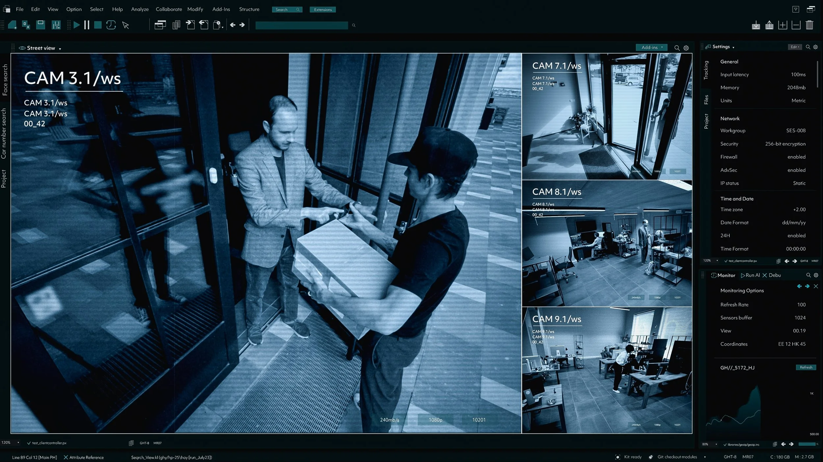Viewport: 823px width, 462px height.
Task: Open the Add-ins dropdown button
Action: click(651, 47)
